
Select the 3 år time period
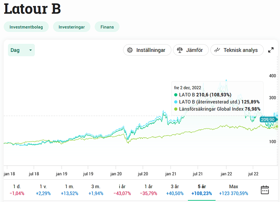(x=175, y=190)
